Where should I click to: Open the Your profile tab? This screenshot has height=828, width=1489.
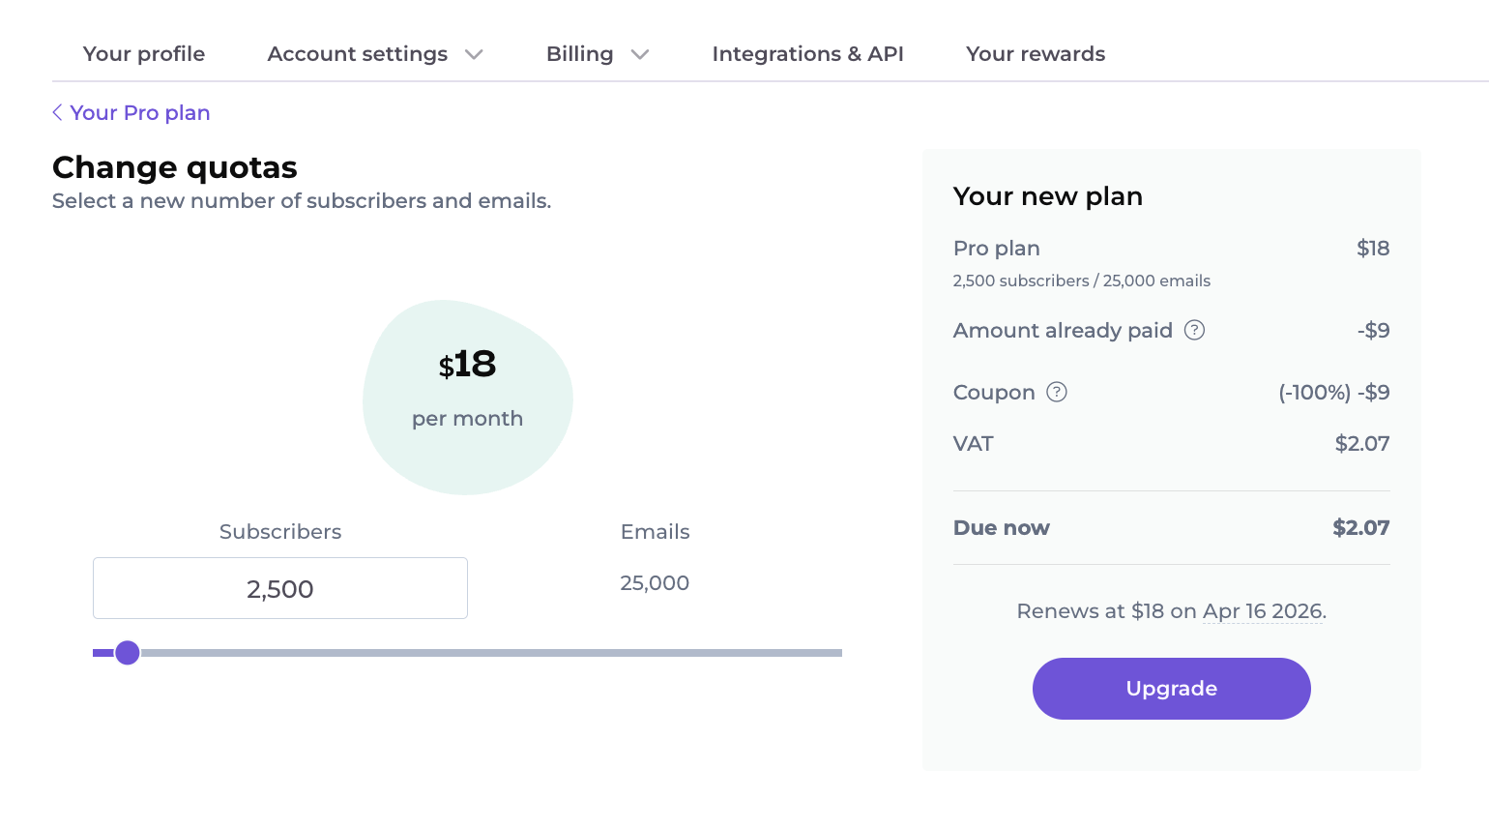click(x=144, y=54)
